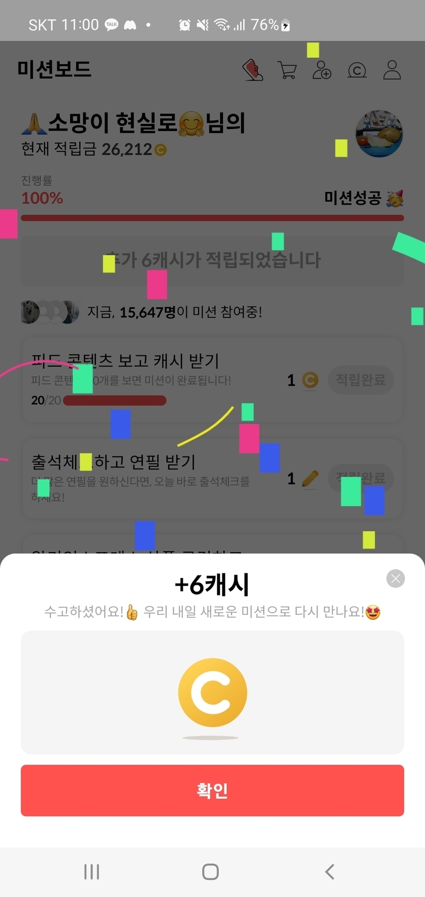Tap the feed mission 20/20 progress bar

coord(115,400)
